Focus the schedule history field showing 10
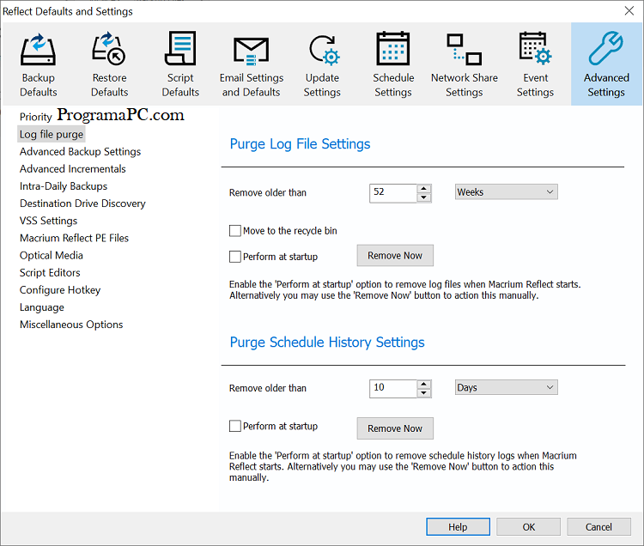 tap(393, 388)
